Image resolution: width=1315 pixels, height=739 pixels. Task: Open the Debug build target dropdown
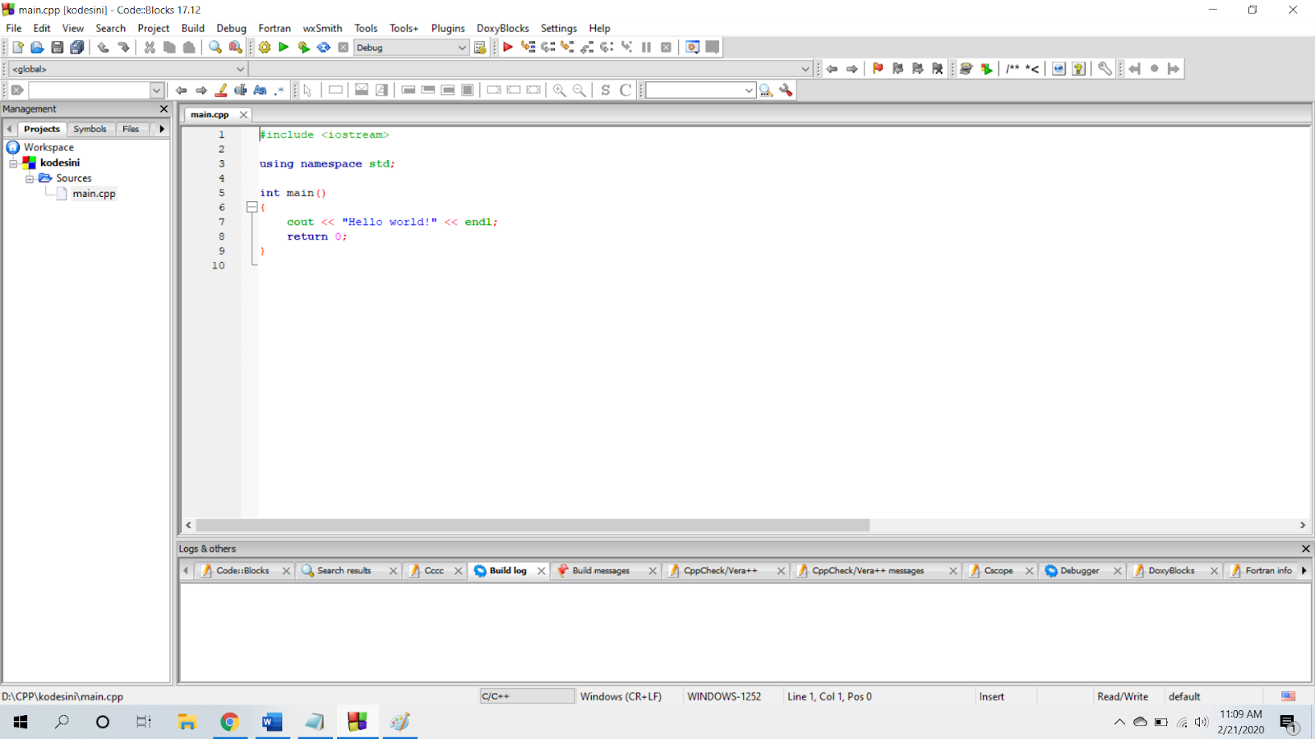[x=411, y=48]
